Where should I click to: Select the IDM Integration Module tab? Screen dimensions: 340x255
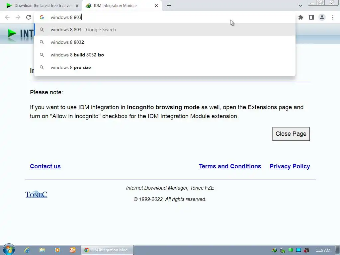(122, 6)
